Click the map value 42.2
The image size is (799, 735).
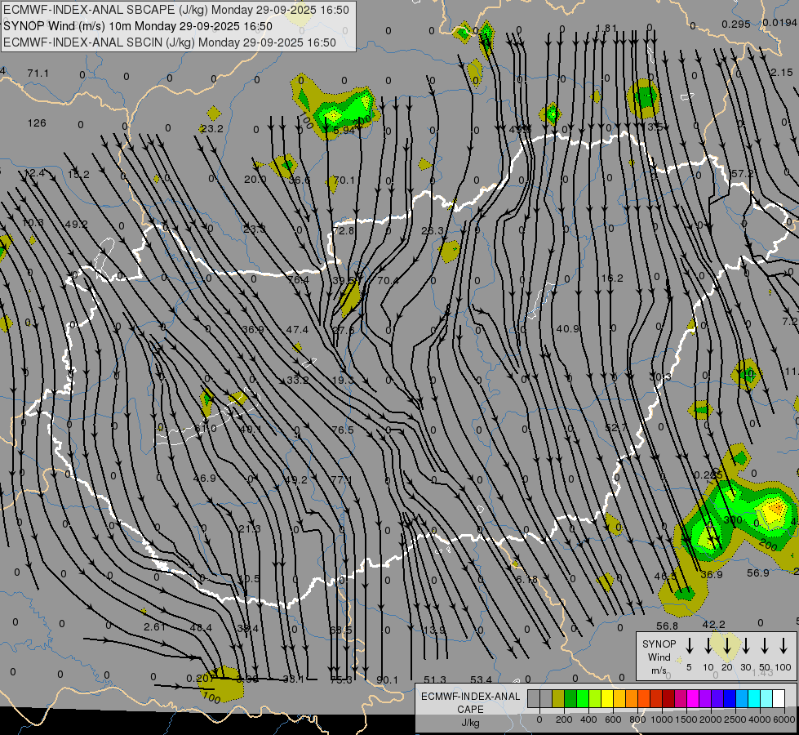pyautogui.click(x=714, y=624)
